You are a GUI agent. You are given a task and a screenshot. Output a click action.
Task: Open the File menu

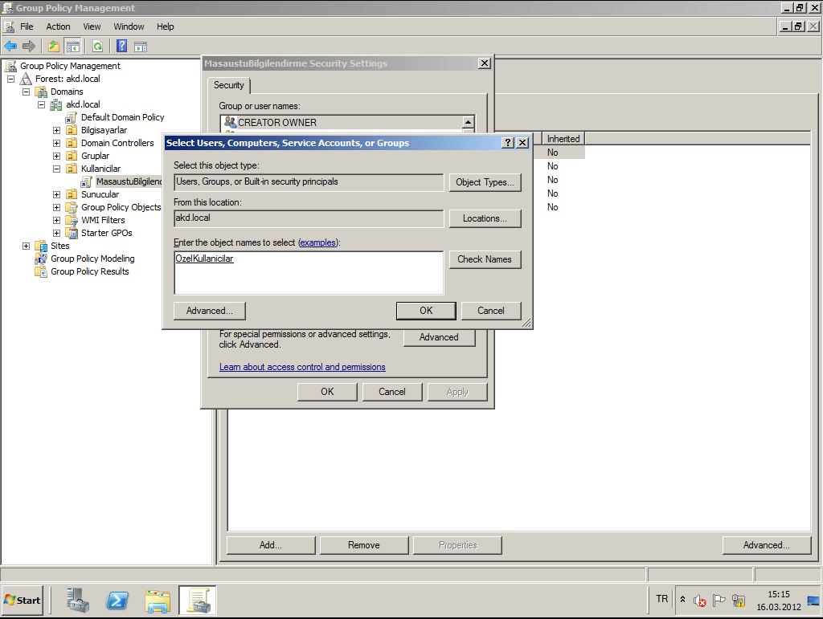27,26
